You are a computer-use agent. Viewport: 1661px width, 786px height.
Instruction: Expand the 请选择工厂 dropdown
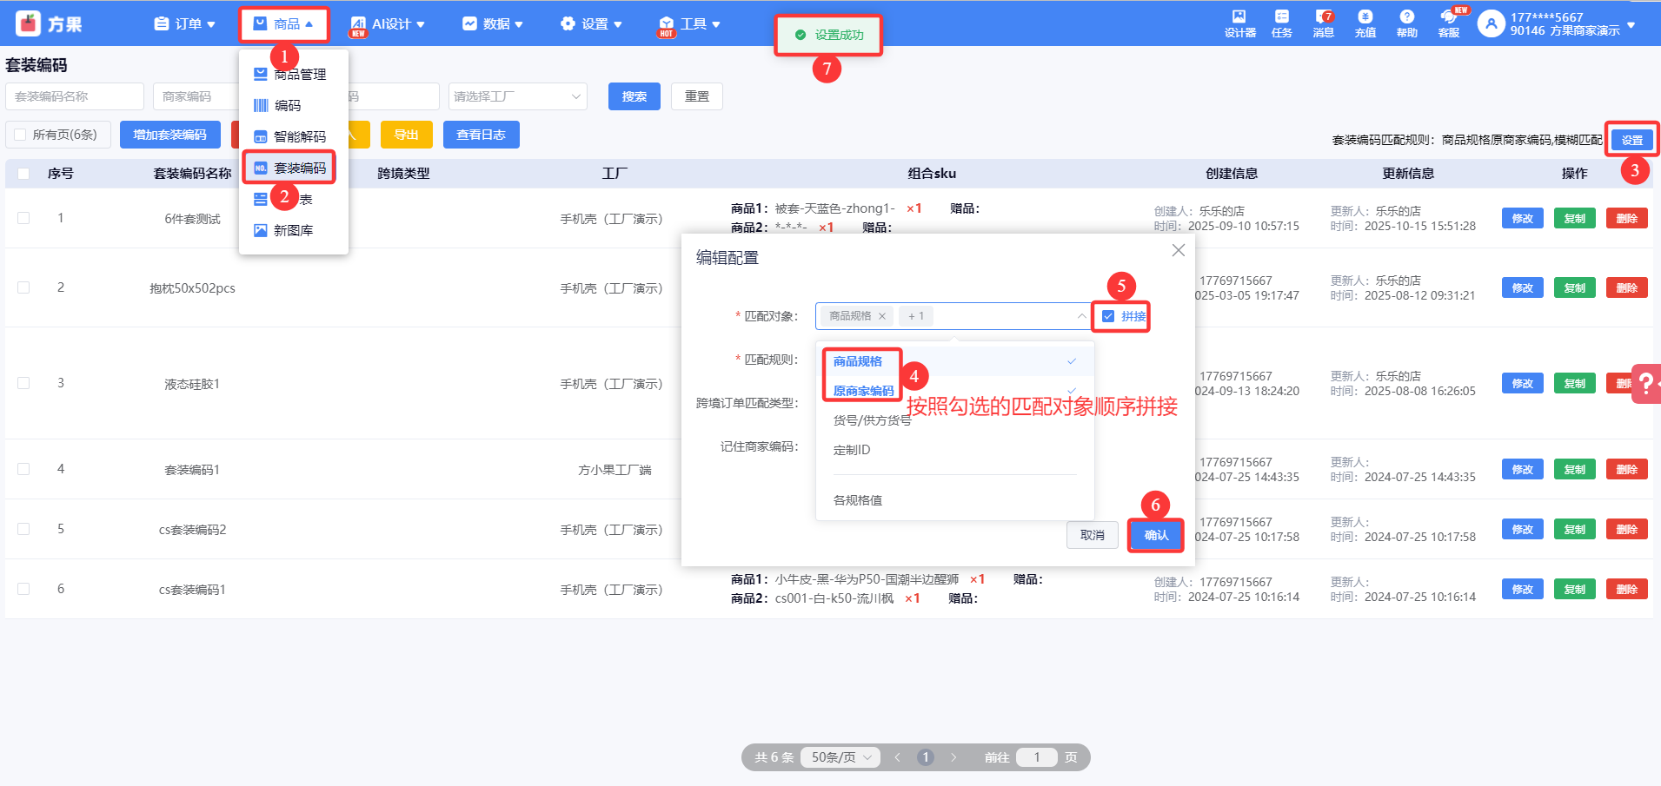click(517, 96)
